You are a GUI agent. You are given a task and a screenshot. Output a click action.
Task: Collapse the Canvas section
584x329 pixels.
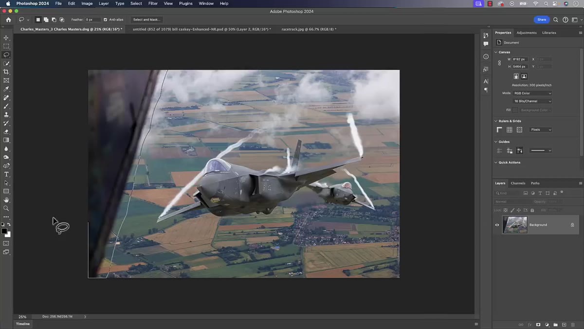[x=496, y=52]
